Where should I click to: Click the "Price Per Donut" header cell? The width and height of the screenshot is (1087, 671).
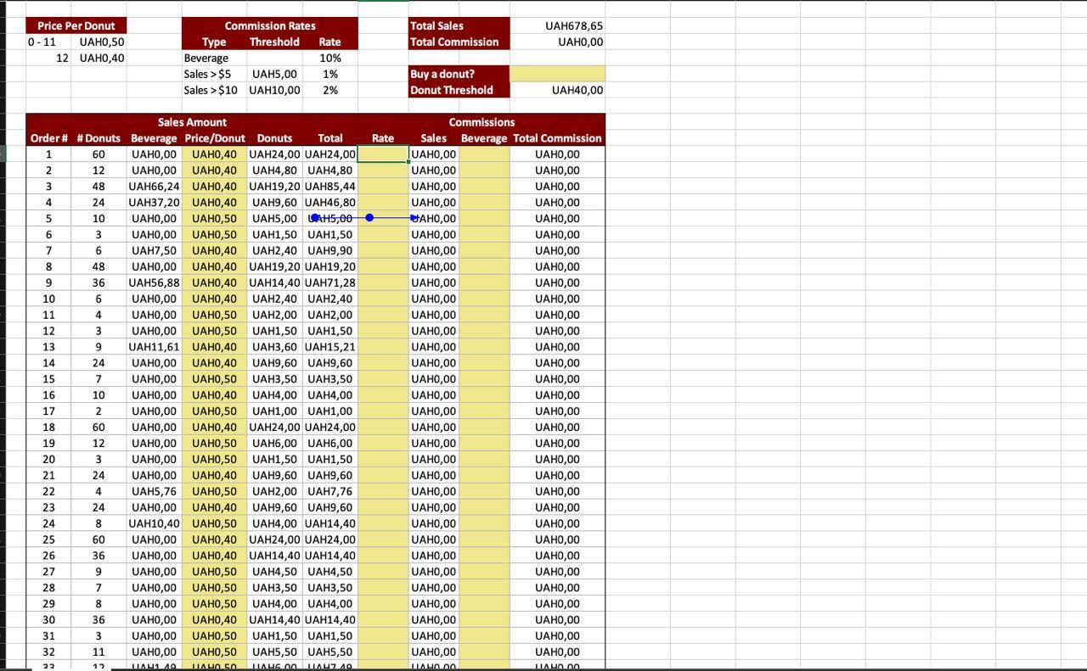[x=76, y=26]
